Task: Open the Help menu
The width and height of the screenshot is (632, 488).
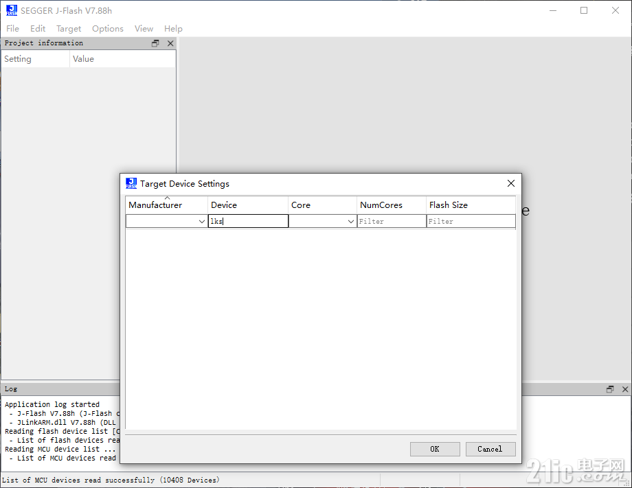Action: (173, 29)
